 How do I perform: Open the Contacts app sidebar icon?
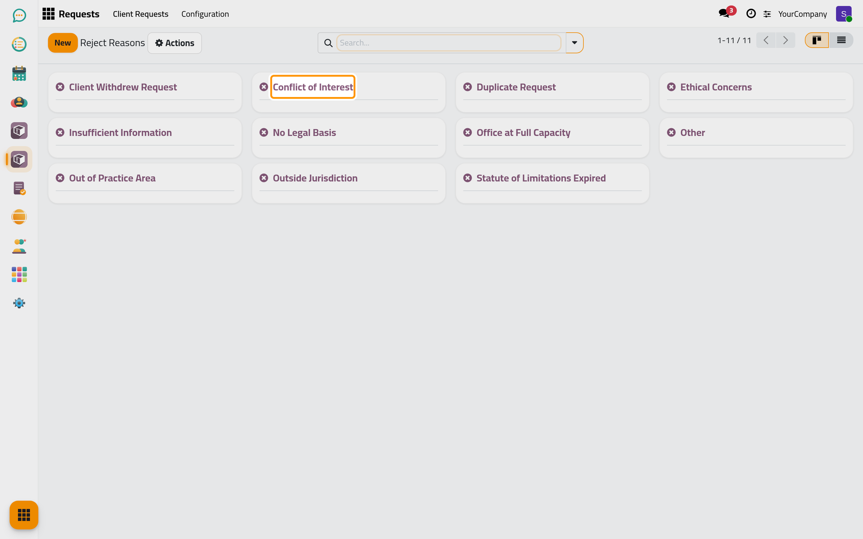(19, 102)
